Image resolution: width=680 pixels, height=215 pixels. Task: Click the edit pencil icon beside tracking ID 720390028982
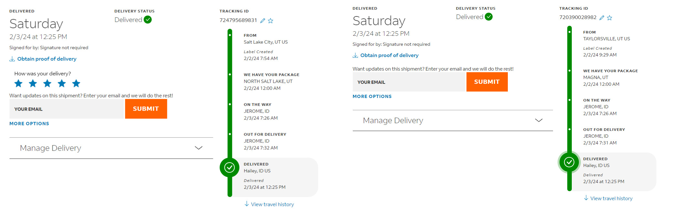pyautogui.click(x=602, y=18)
